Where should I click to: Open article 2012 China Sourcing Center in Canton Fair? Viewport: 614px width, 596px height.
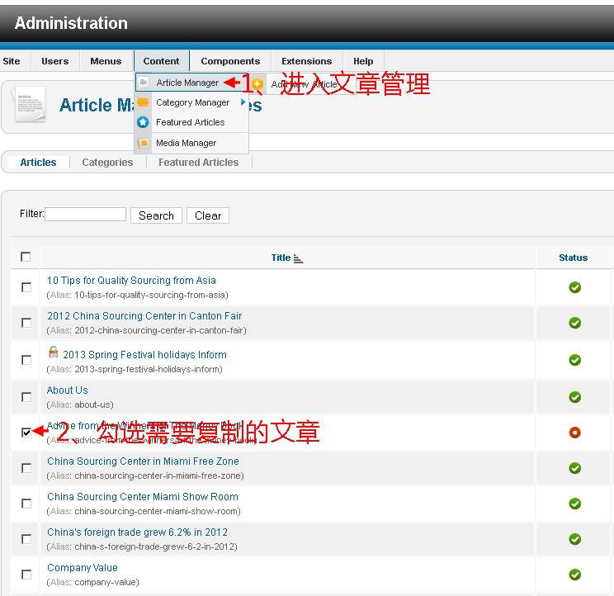click(x=144, y=316)
